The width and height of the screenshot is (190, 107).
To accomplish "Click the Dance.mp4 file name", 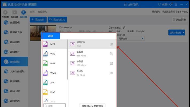I will pos(66,28).
